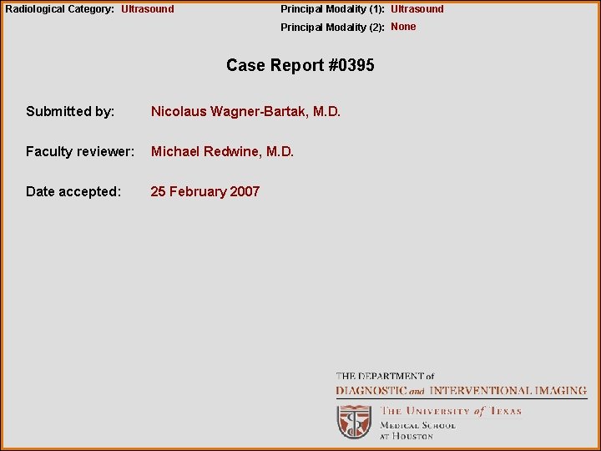Click the 'Medical School' text in the logo
601x451 pixels.
tap(418, 426)
